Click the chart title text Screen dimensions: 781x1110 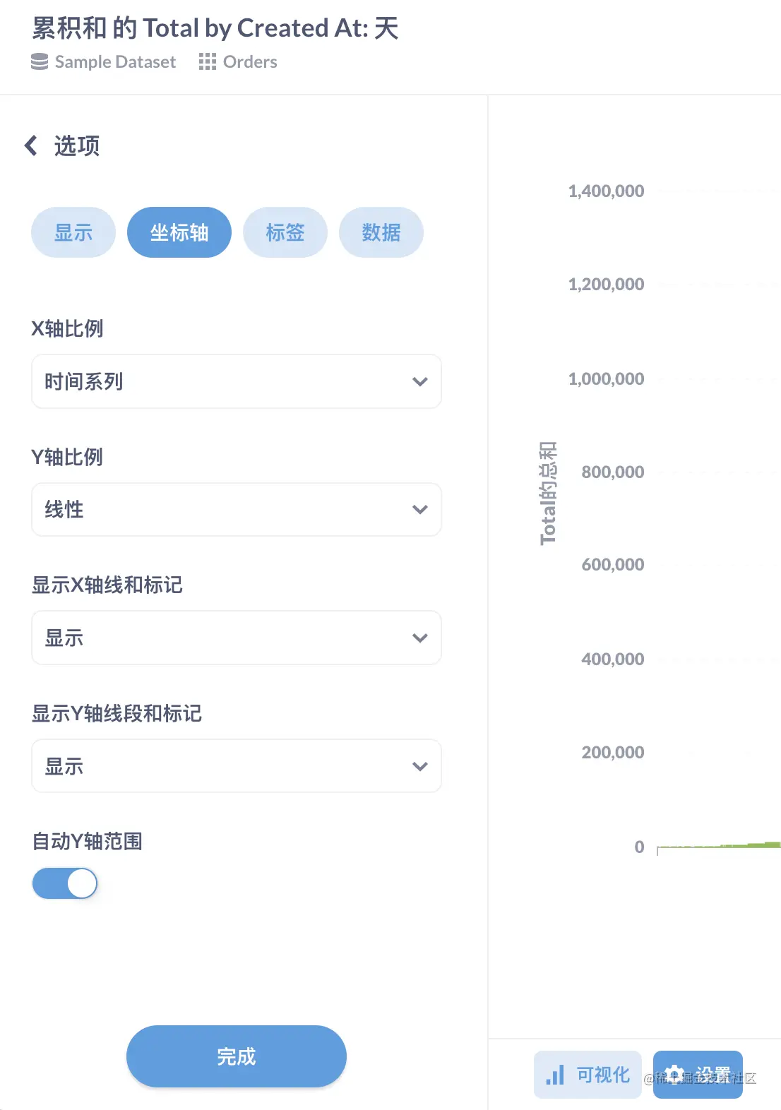[x=215, y=28]
